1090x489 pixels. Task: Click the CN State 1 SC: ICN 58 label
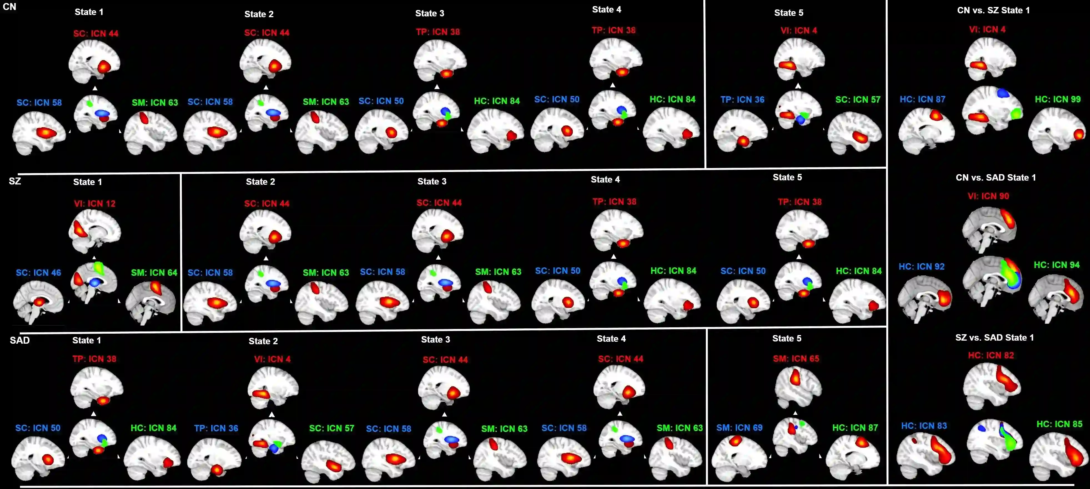(39, 102)
